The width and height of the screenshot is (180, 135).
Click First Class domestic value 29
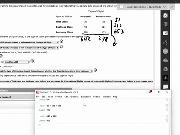click(x=85, y=22)
